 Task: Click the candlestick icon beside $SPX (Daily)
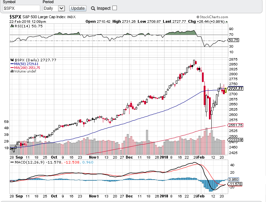click(x=12, y=60)
